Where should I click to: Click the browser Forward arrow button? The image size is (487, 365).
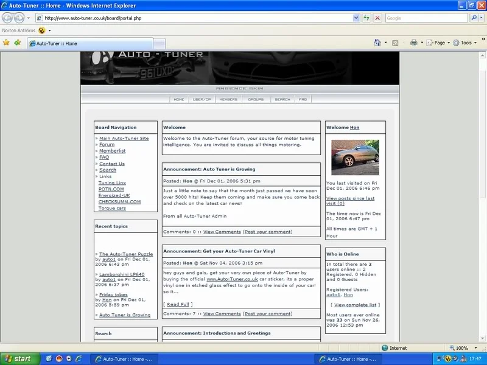coord(19,18)
